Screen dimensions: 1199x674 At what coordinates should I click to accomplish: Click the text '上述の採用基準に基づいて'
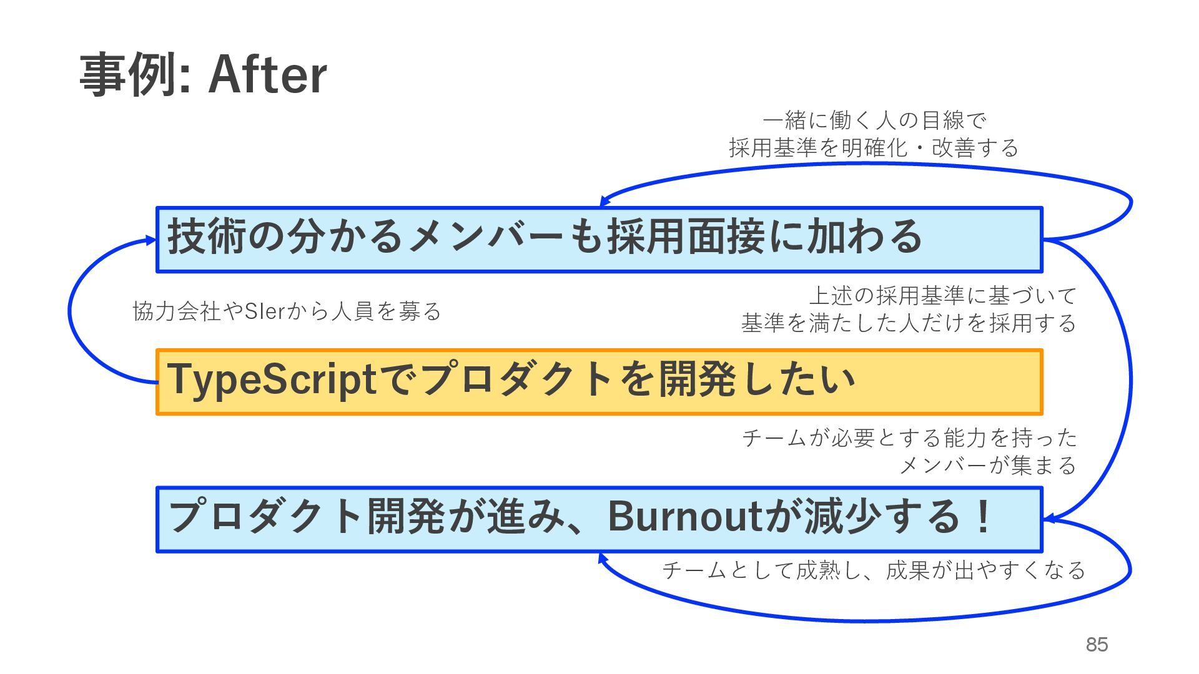point(942,295)
